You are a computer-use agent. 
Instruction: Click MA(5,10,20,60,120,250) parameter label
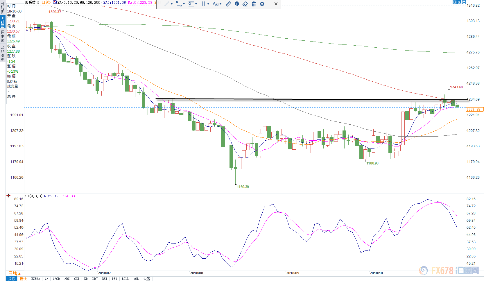[x=80, y=2]
